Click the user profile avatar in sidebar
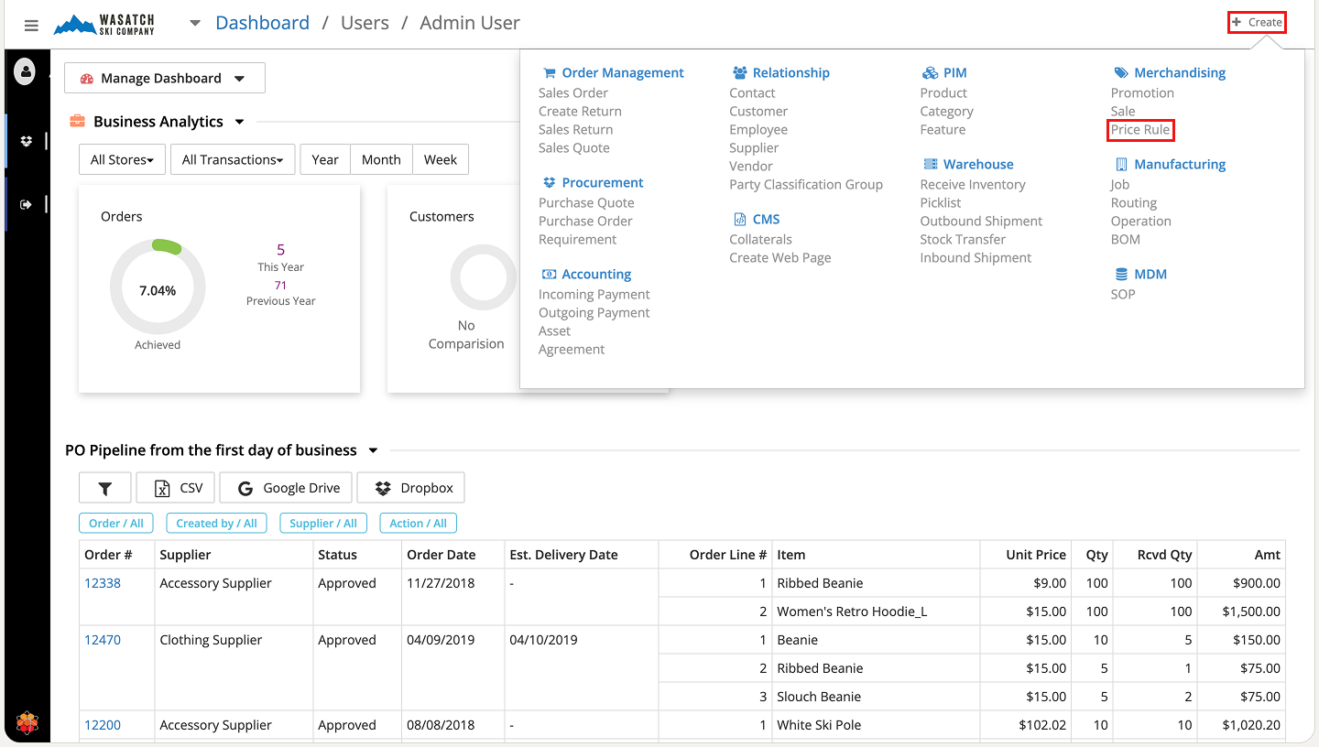 point(26,70)
